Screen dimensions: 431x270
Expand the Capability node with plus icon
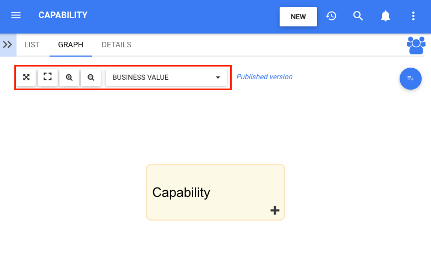[275, 210]
